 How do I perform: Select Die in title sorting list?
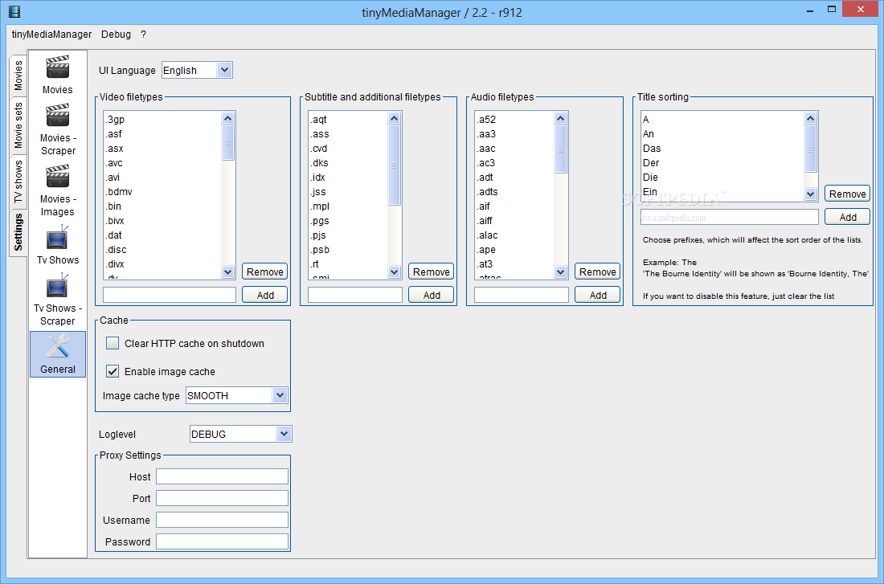(722, 178)
